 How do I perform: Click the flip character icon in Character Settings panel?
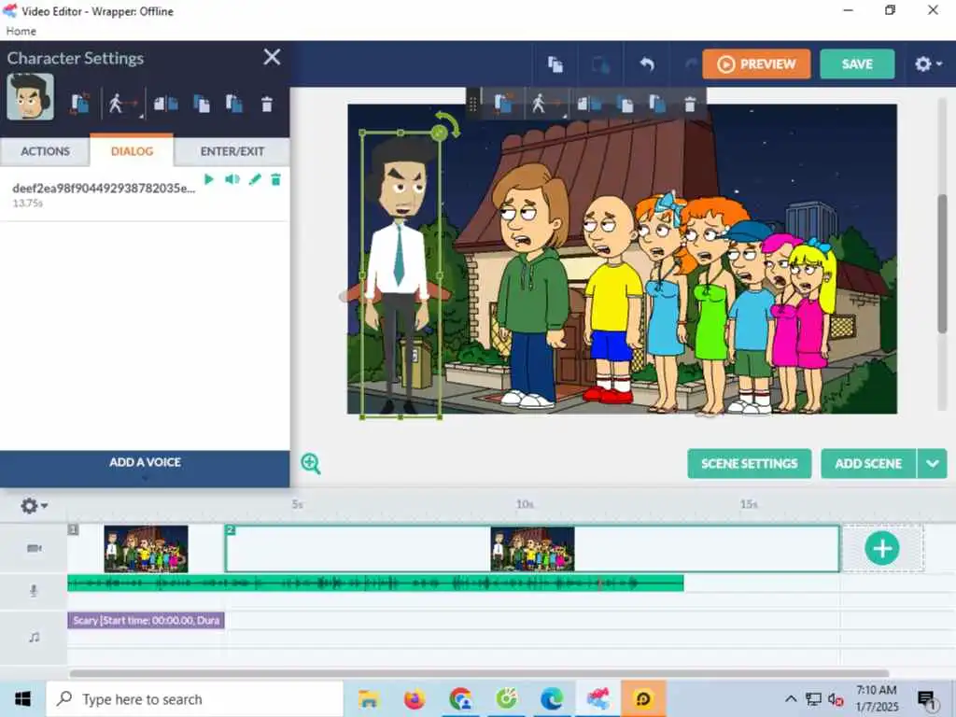(165, 105)
